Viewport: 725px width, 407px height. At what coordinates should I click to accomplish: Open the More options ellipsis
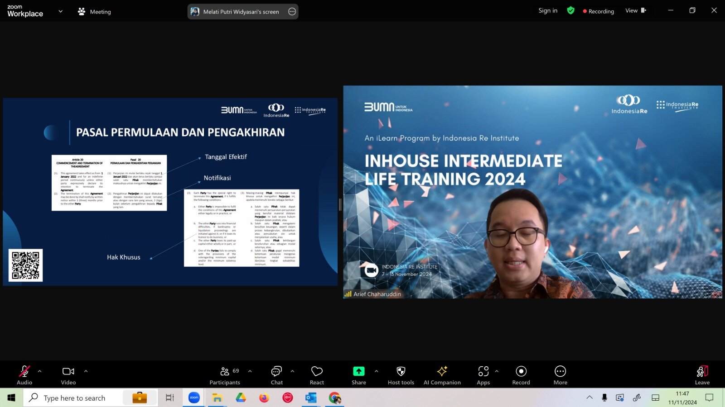pos(561,375)
